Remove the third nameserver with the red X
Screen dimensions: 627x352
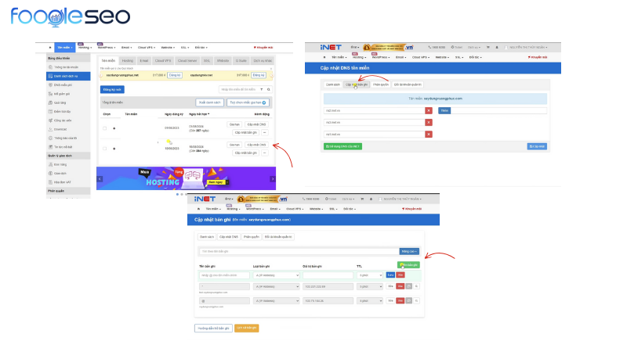(x=428, y=134)
